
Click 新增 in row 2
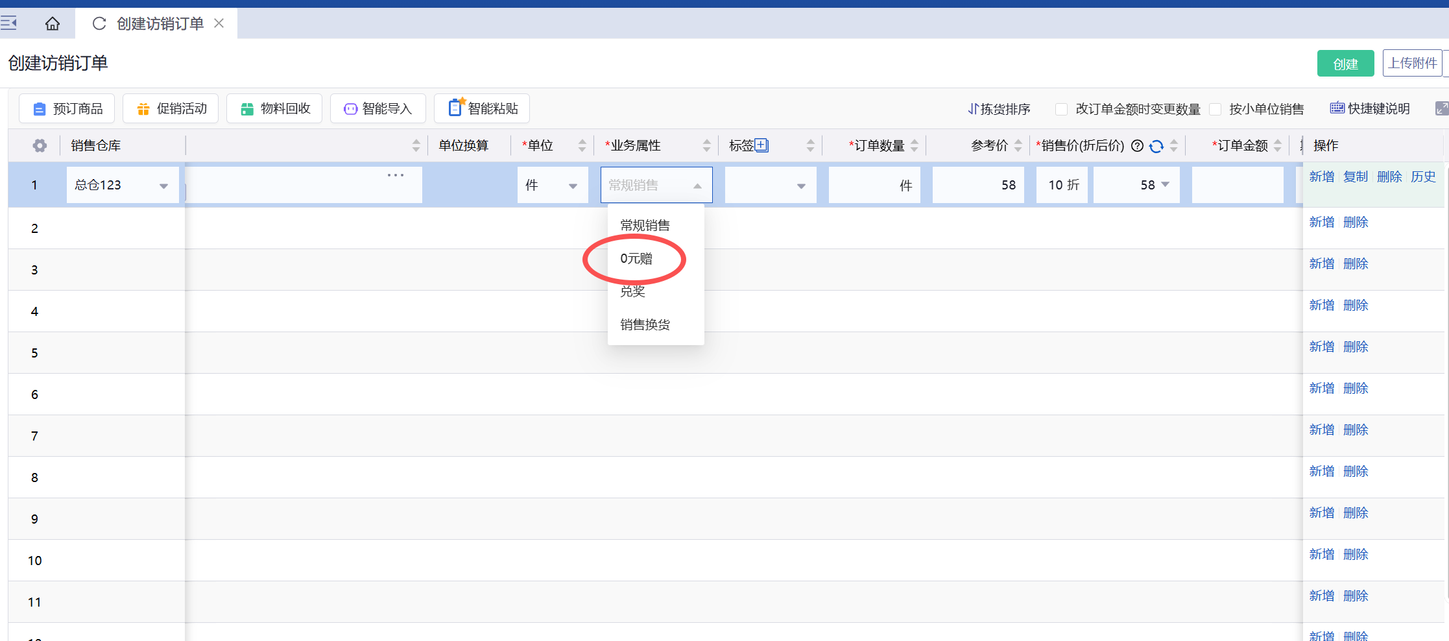tap(1322, 222)
